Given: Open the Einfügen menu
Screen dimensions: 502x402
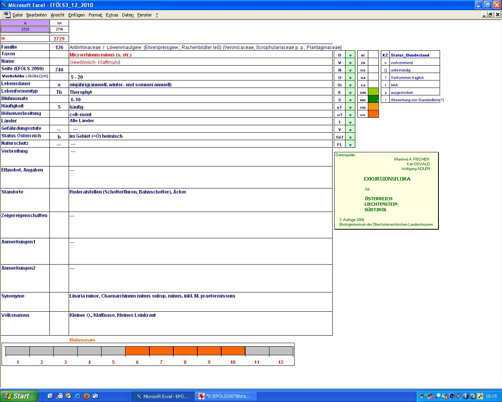Looking at the screenshot, I should tap(76, 15).
